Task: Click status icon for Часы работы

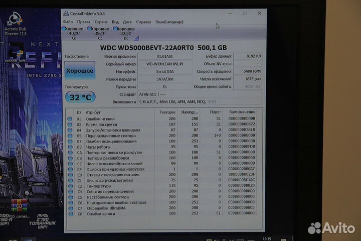Action: click(x=70, y=147)
